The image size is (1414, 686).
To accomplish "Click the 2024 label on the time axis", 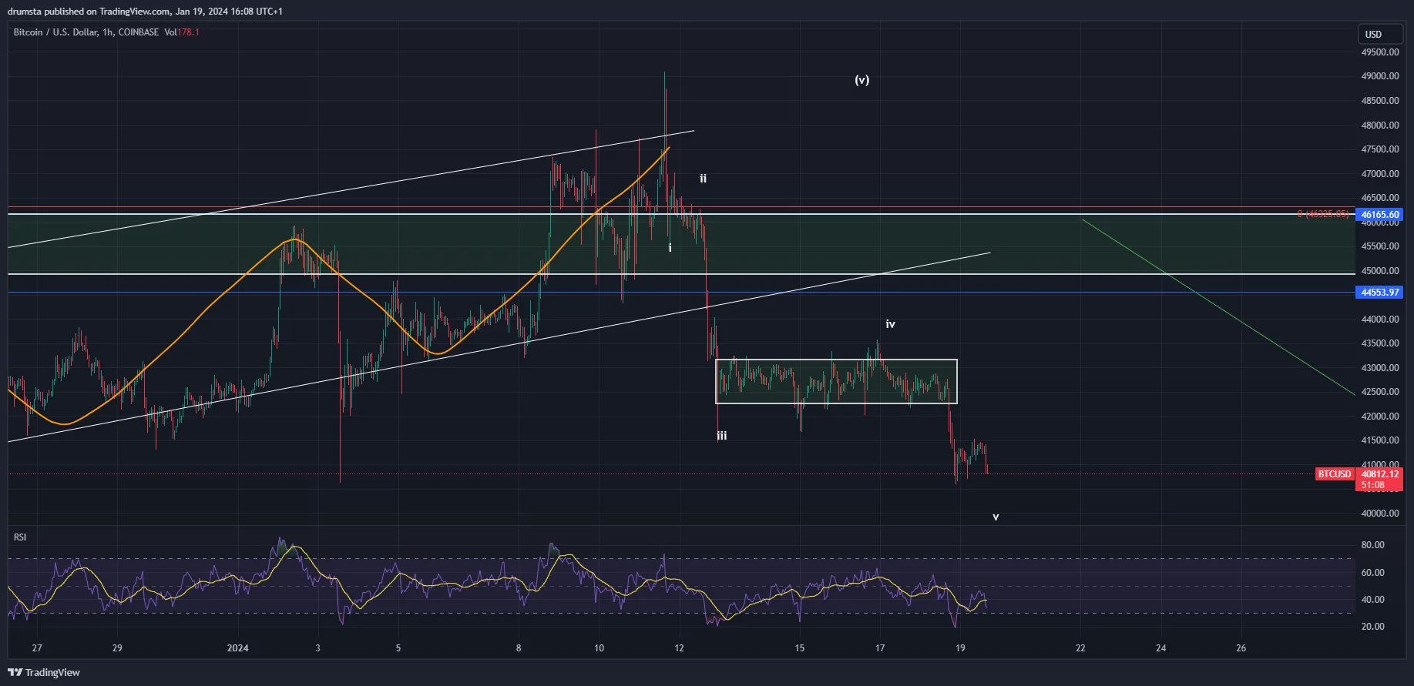I will click(x=237, y=648).
